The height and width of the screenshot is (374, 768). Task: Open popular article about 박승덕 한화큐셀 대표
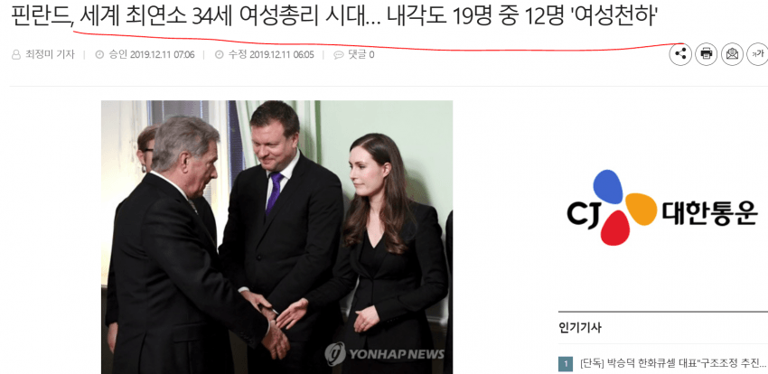tap(673, 364)
